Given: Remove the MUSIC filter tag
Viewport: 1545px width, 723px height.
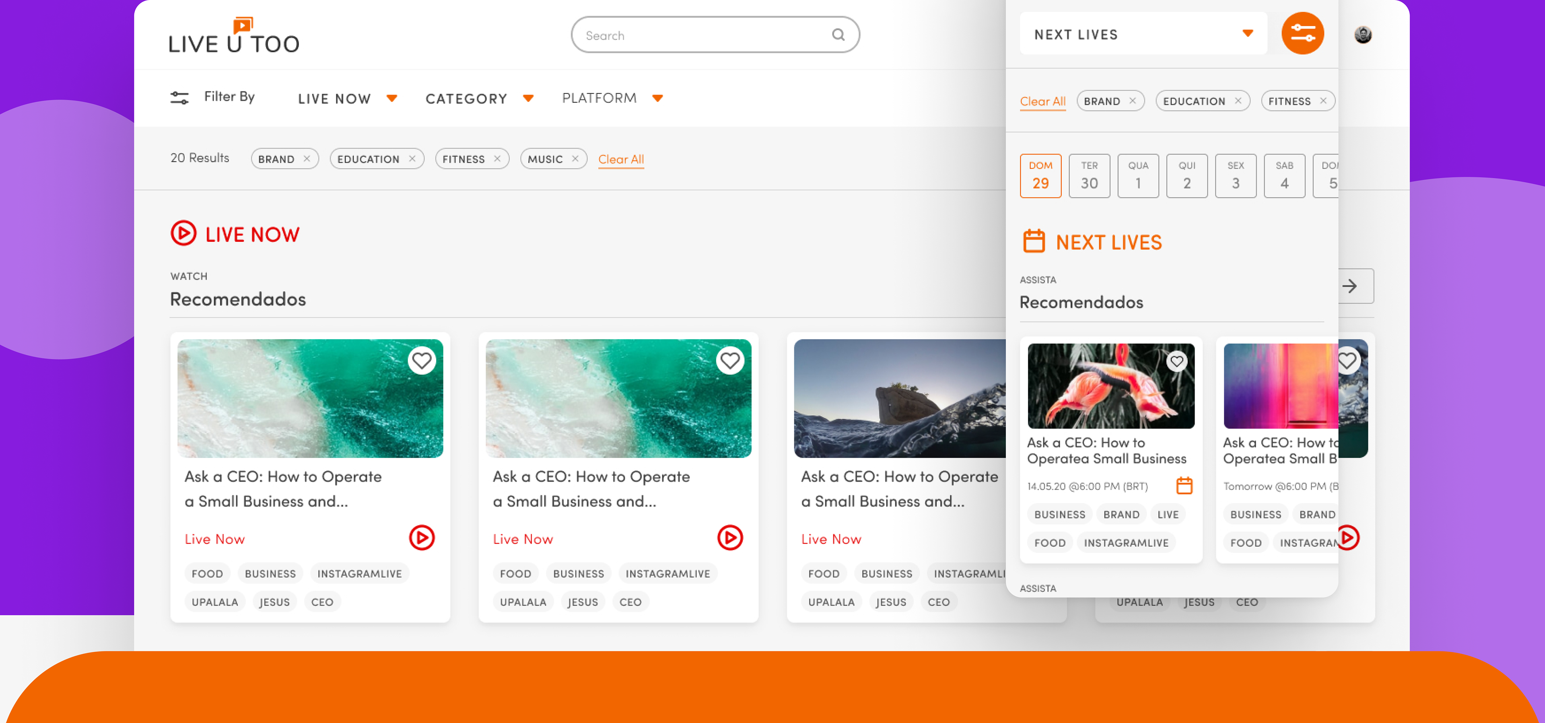Looking at the screenshot, I should (575, 159).
